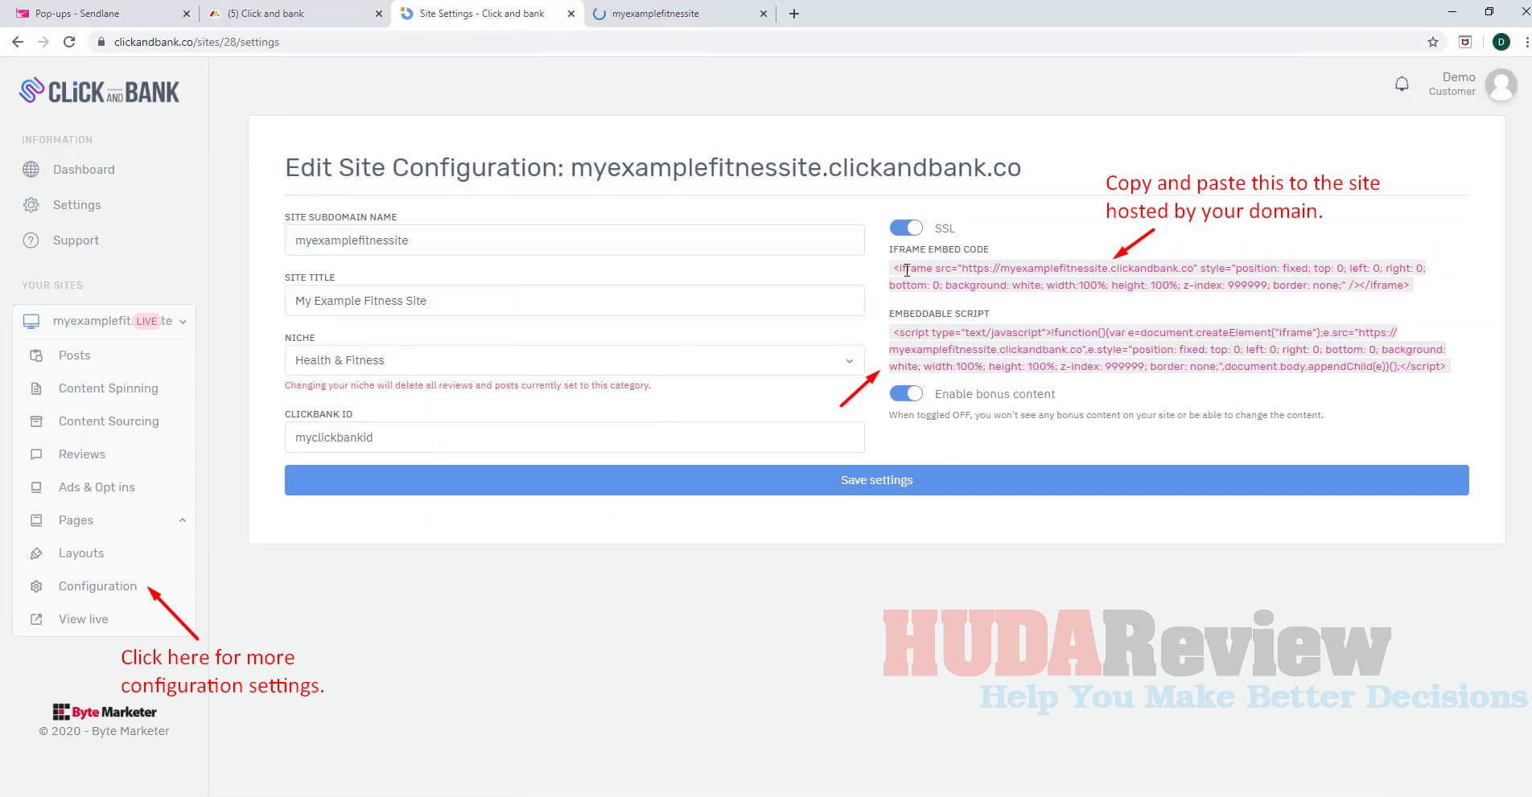
Task: Click the Layouts pen icon
Action: (x=36, y=553)
